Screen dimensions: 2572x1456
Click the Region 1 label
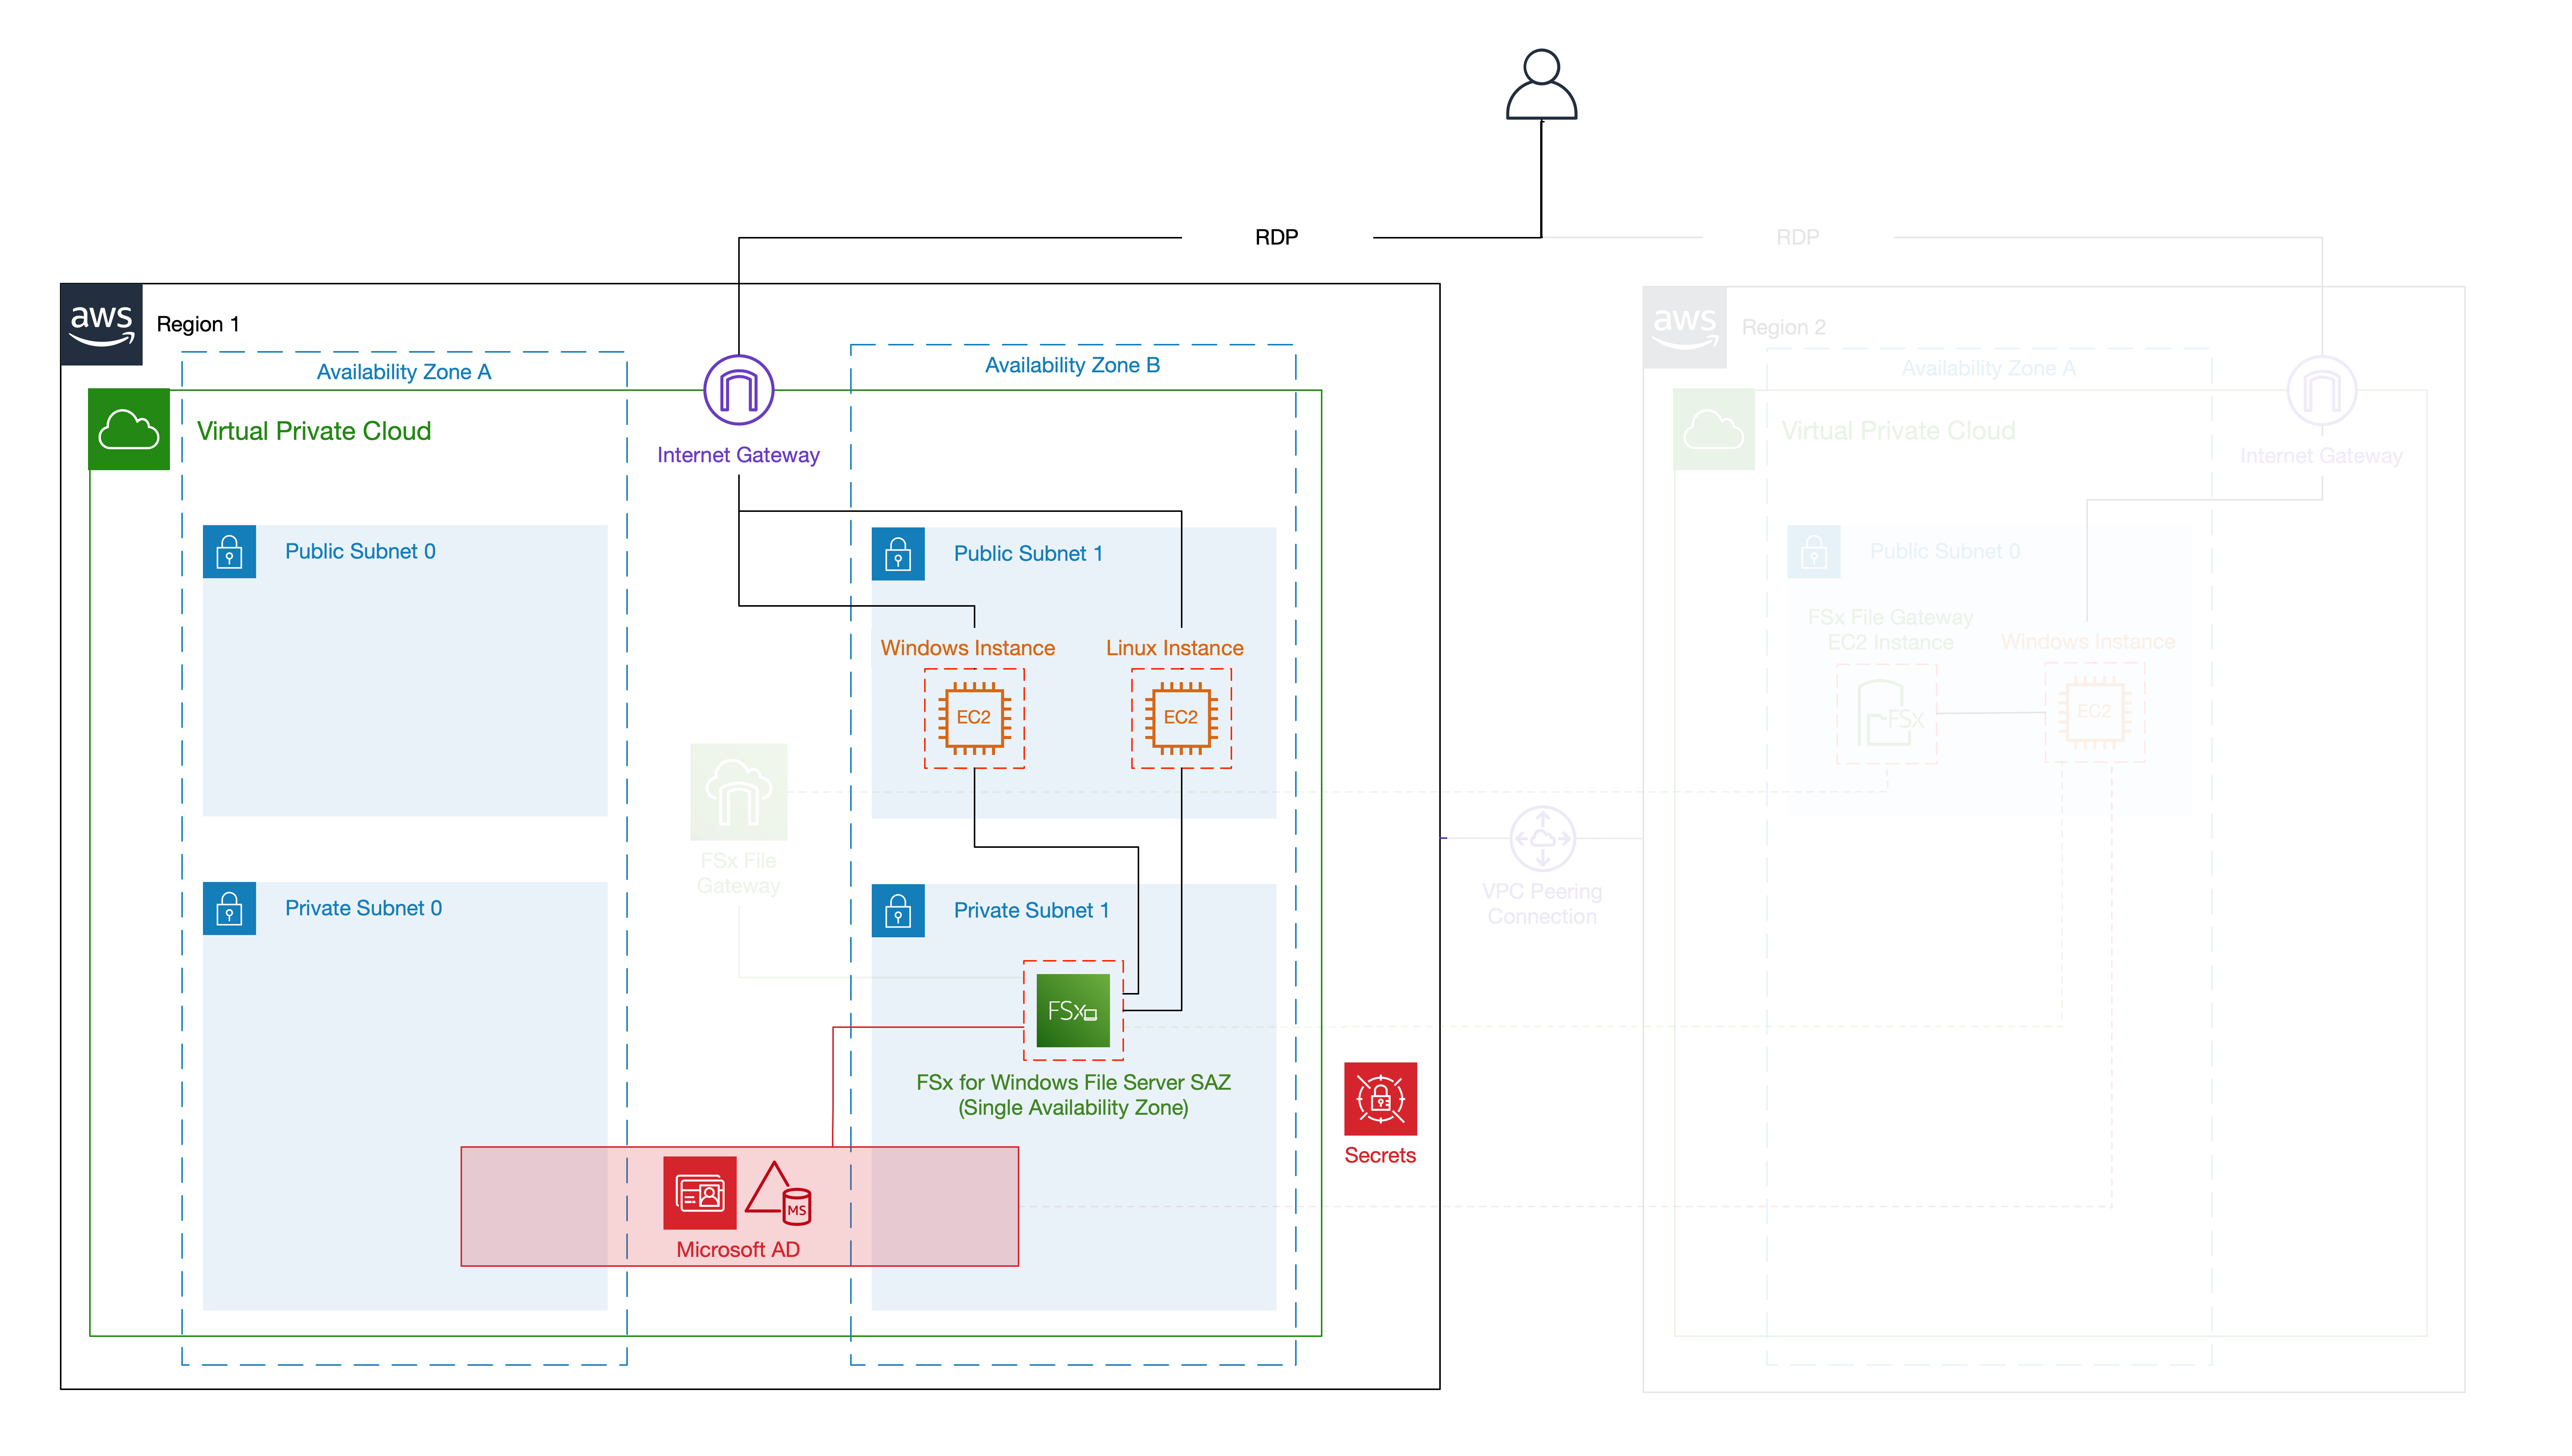pos(198,324)
